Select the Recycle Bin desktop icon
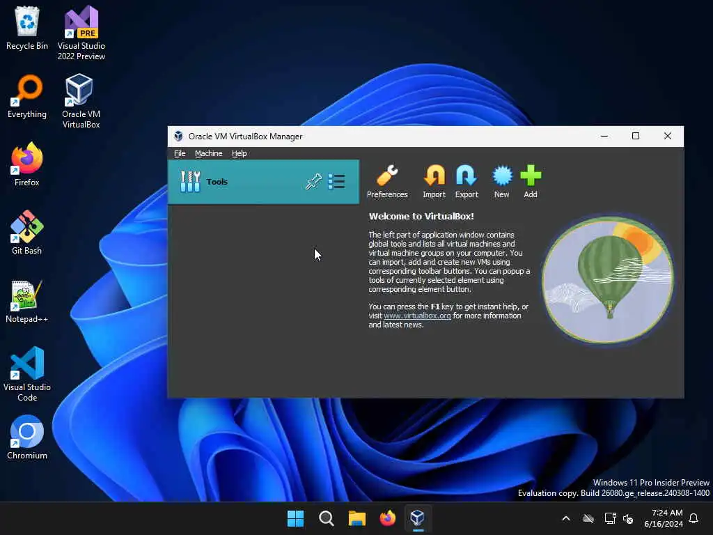 coord(27,28)
